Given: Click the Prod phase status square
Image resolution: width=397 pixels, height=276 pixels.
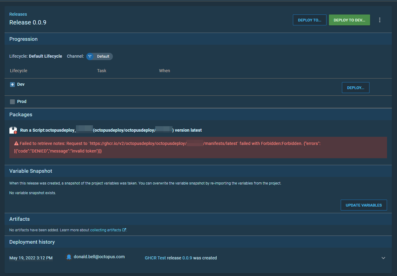Looking at the screenshot, I should (x=12, y=101).
